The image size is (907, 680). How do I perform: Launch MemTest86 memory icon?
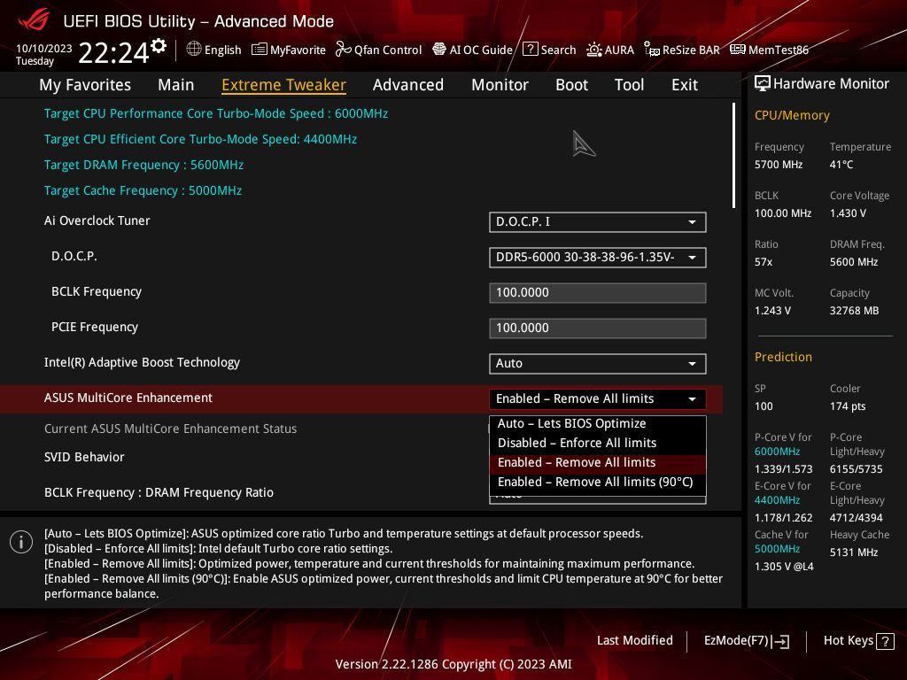738,50
